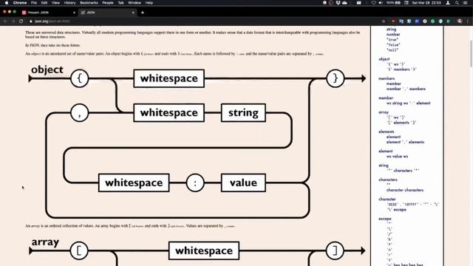Click the comma circle in object diagram
The image size is (473, 266).
pos(79,113)
